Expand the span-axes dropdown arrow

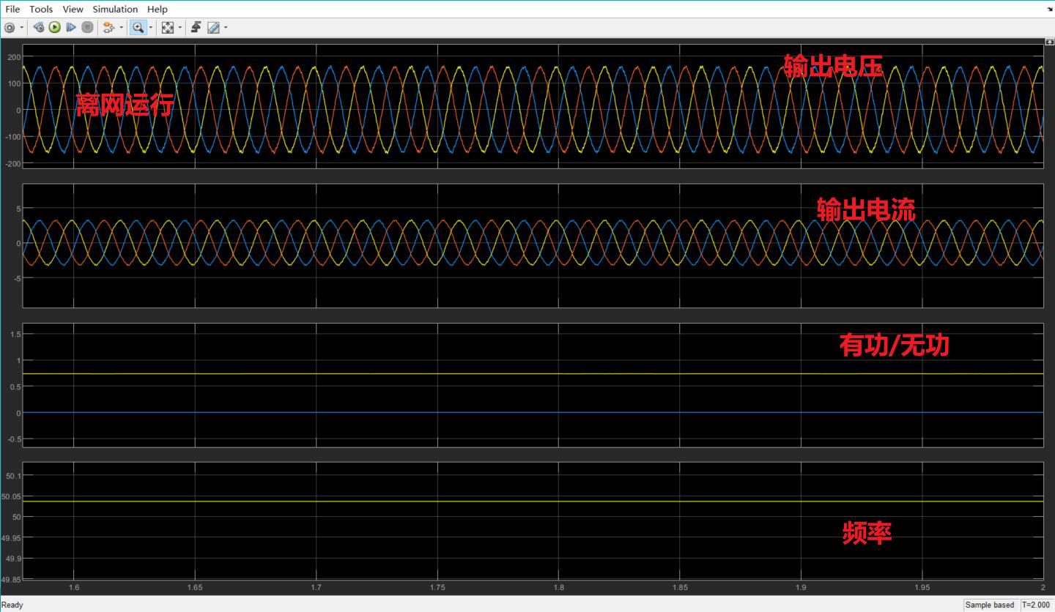181,27
